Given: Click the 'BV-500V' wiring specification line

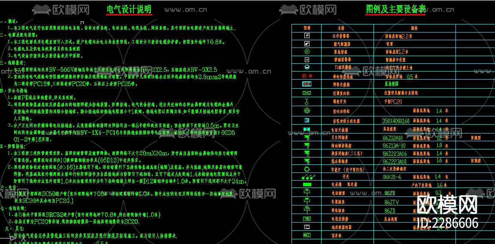Looking at the screenshot, I should [x=112, y=70].
